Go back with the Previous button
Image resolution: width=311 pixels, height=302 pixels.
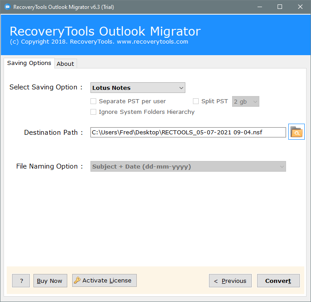click(230, 281)
